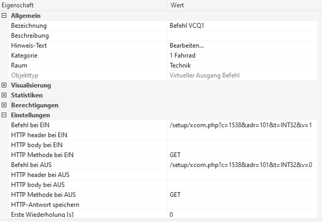Collapse the Allgemein section
322x222 pixels.
pyautogui.click(x=4, y=16)
